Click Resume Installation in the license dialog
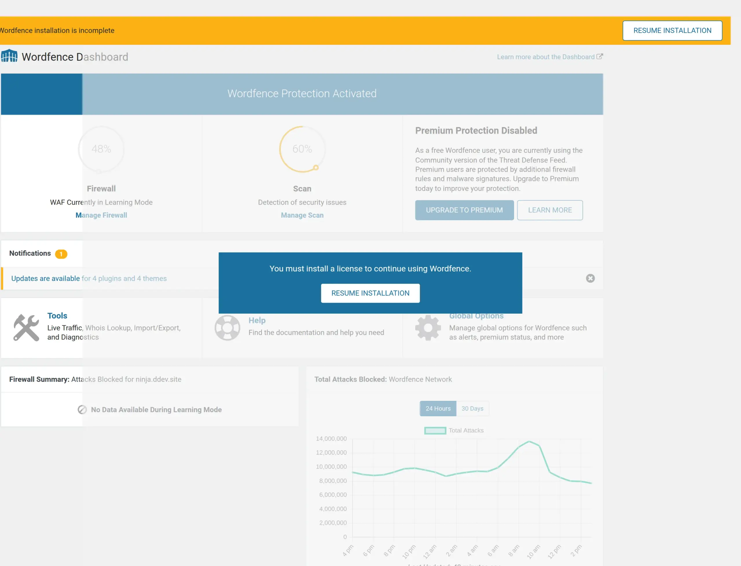The image size is (741, 566). point(370,293)
